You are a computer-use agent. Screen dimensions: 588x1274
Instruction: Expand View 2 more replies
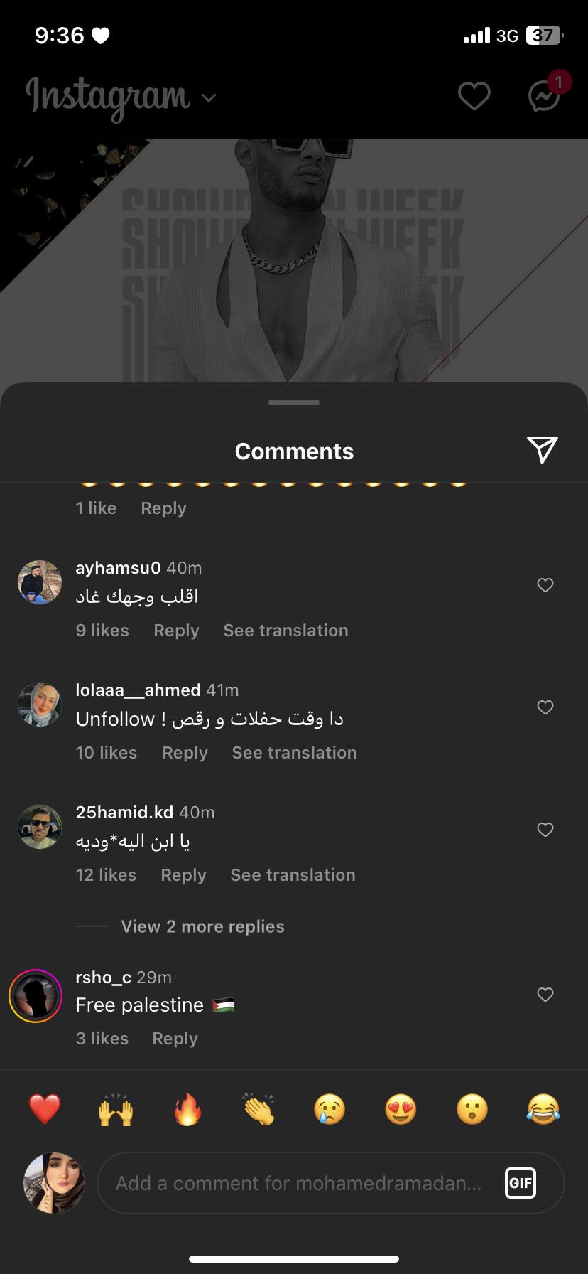point(202,926)
